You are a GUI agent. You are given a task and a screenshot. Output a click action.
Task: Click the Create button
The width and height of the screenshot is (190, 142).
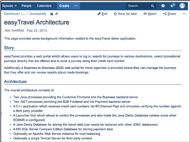pos(64,6)
